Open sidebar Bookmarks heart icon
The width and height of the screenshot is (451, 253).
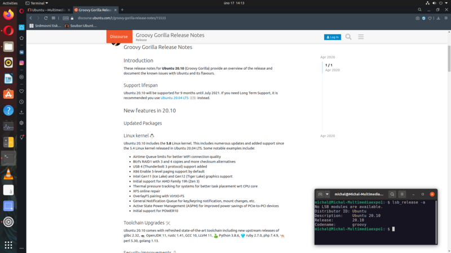[21, 91]
